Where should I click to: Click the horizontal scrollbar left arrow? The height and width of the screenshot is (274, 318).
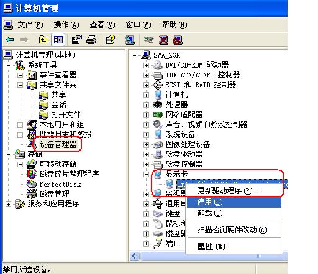point(134,256)
